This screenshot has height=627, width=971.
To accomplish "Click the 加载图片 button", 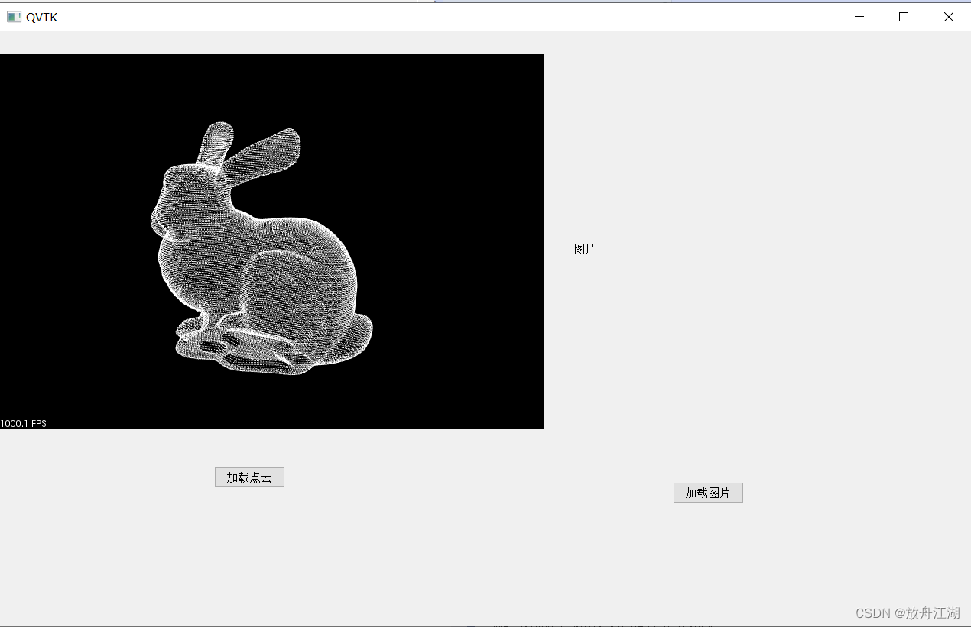I will click(x=708, y=493).
